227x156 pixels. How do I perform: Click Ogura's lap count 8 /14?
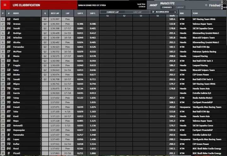click(x=67, y=88)
